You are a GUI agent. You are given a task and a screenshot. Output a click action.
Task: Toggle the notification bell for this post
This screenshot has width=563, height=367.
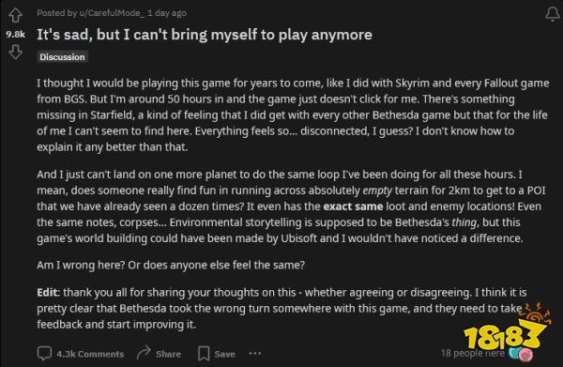pos(552,14)
